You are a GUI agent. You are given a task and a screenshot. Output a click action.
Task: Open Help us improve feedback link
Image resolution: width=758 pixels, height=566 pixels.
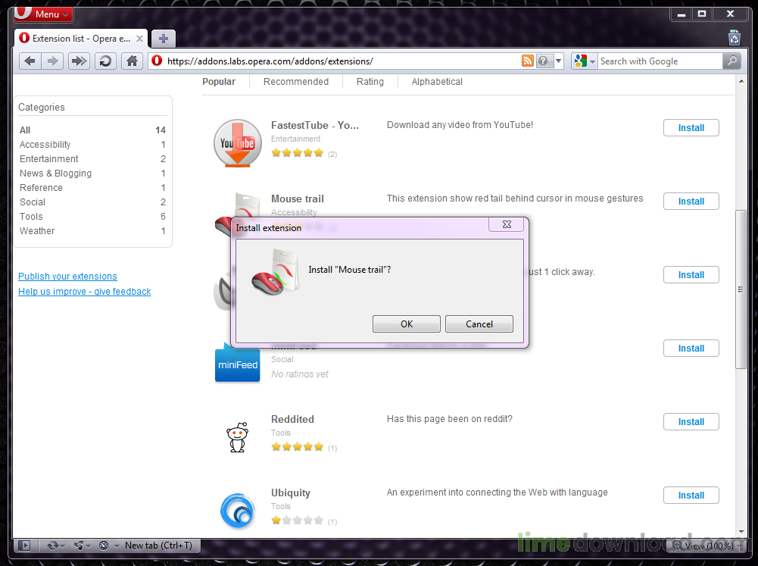(85, 291)
